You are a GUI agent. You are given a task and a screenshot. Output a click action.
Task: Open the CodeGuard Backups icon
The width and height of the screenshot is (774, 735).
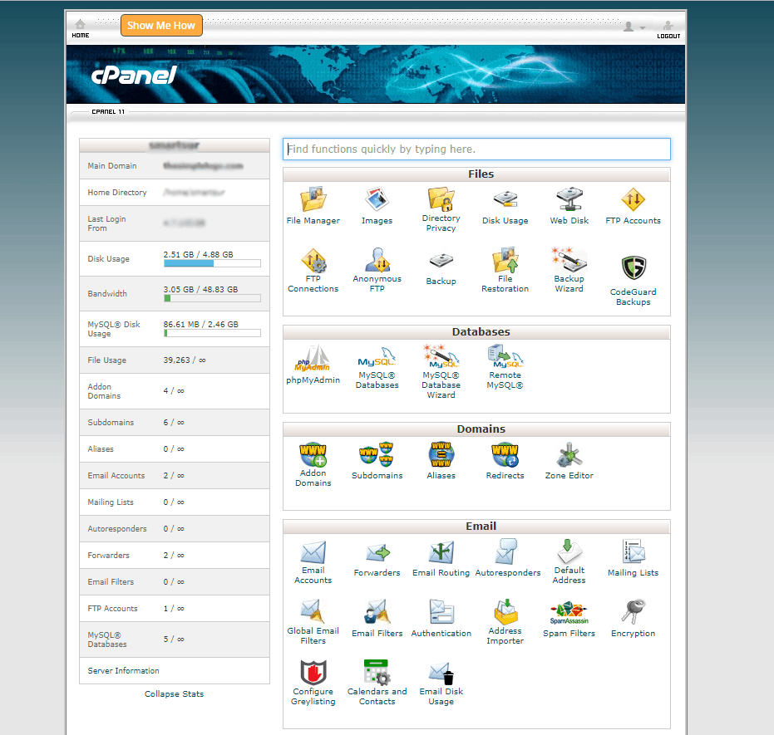click(x=633, y=268)
